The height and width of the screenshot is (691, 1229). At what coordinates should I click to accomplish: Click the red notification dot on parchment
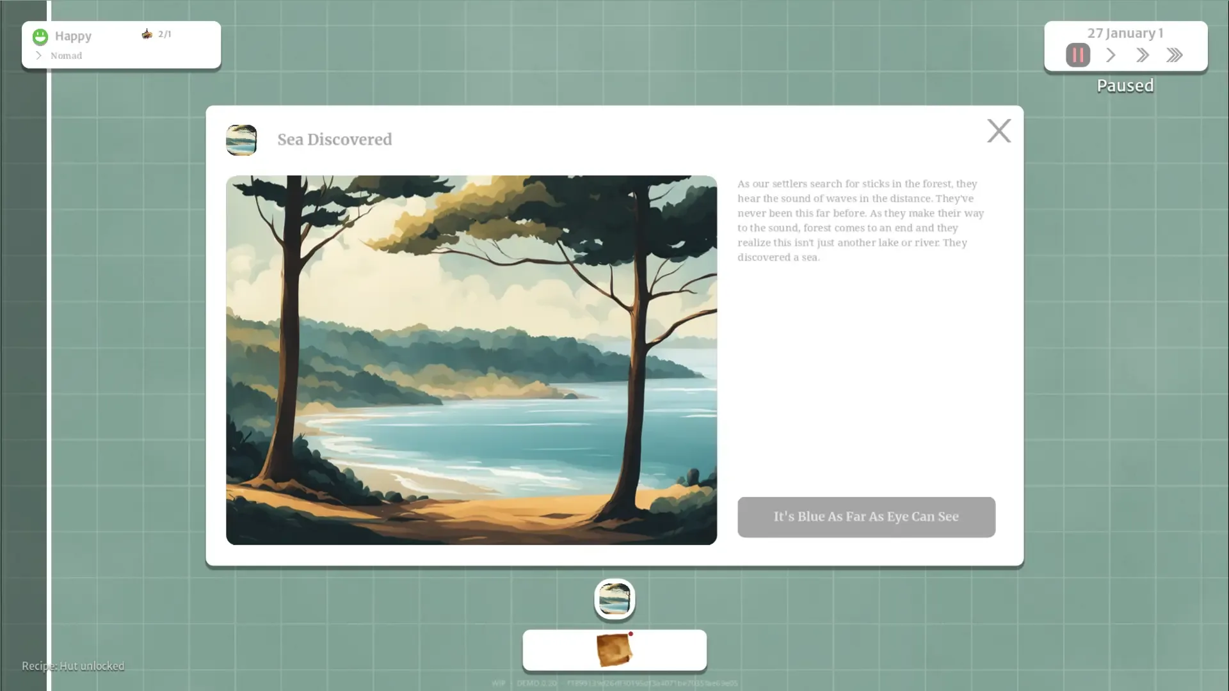(631, 634)
